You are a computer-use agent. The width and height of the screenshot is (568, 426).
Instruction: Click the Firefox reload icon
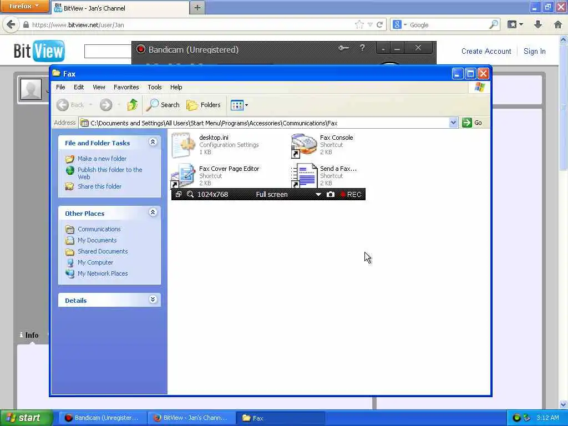[x=379, y=24]
